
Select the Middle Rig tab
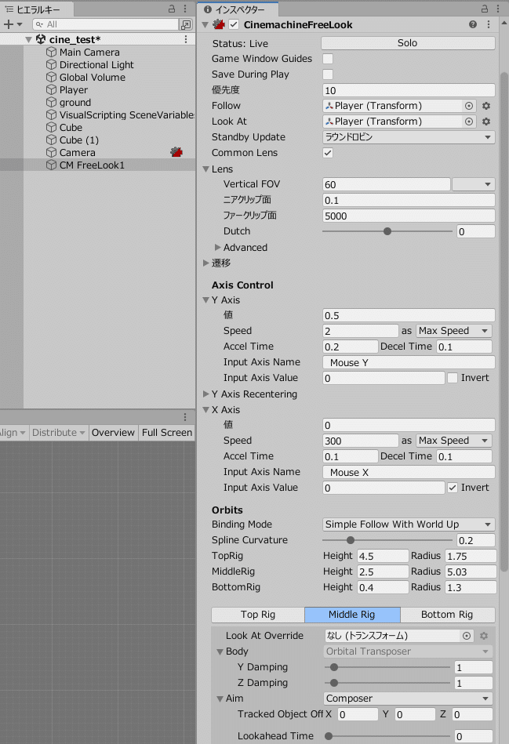[352, 615]
